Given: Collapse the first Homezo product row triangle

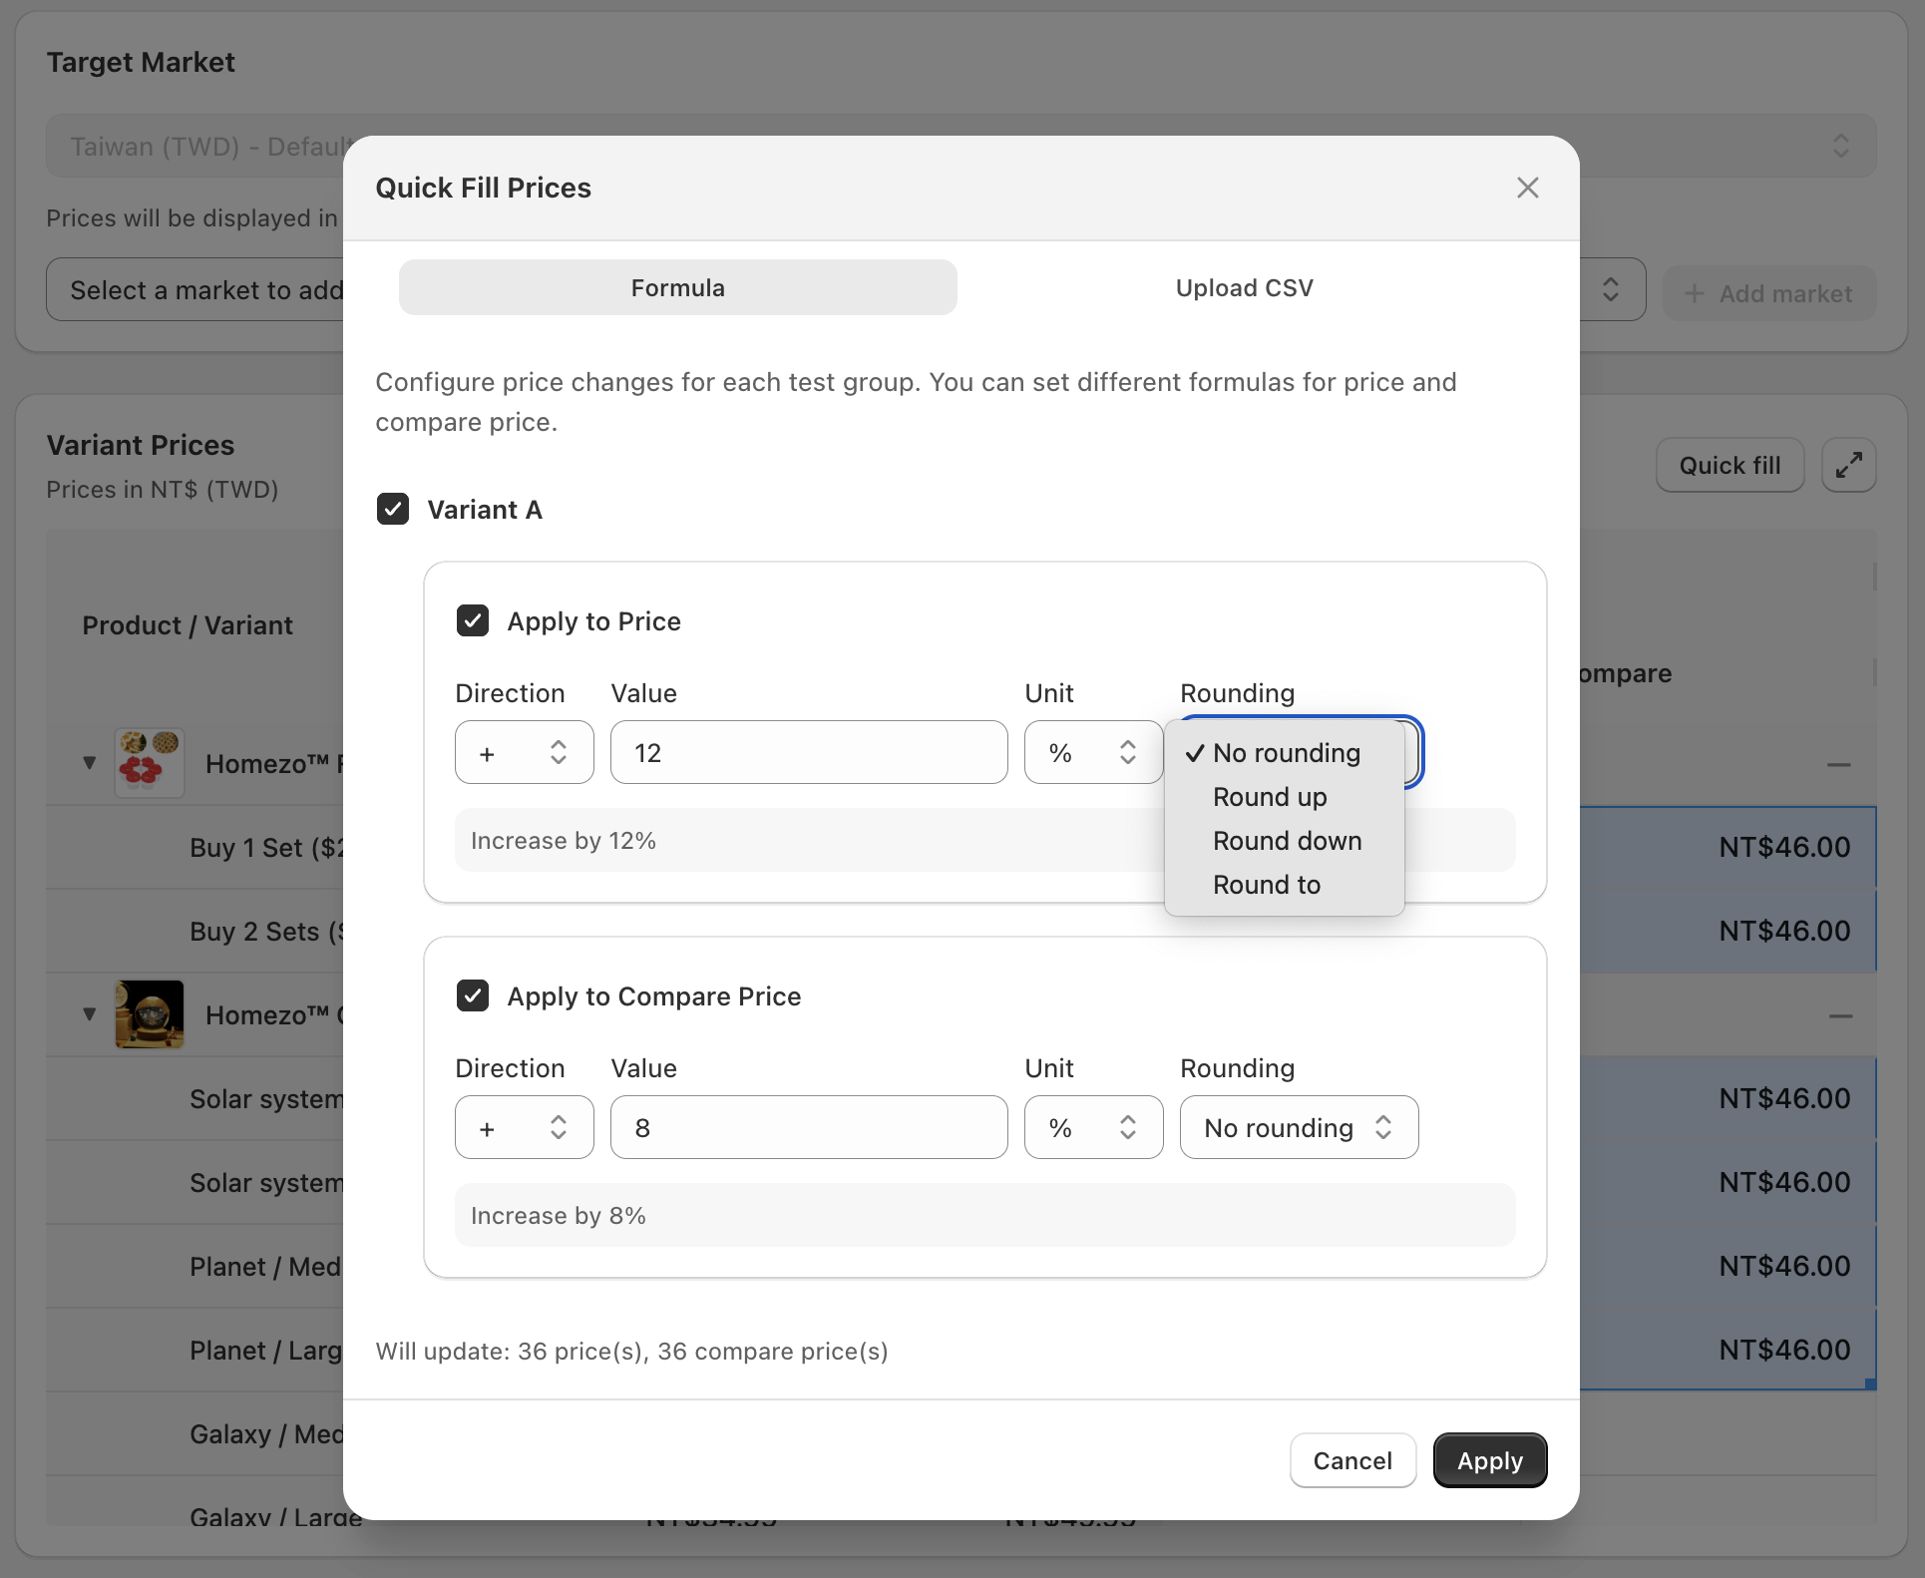Looking at the screenshot, I should tap(90, 763).
